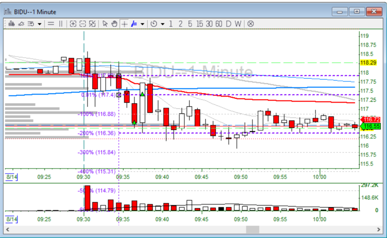387x238 pixels.
Task: Click the zoom out icon
Action: click(x=82, y=24)
